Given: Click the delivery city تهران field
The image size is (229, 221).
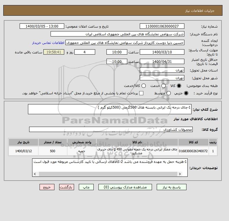Looking at the screenshot, I should (x=162, y=78).
